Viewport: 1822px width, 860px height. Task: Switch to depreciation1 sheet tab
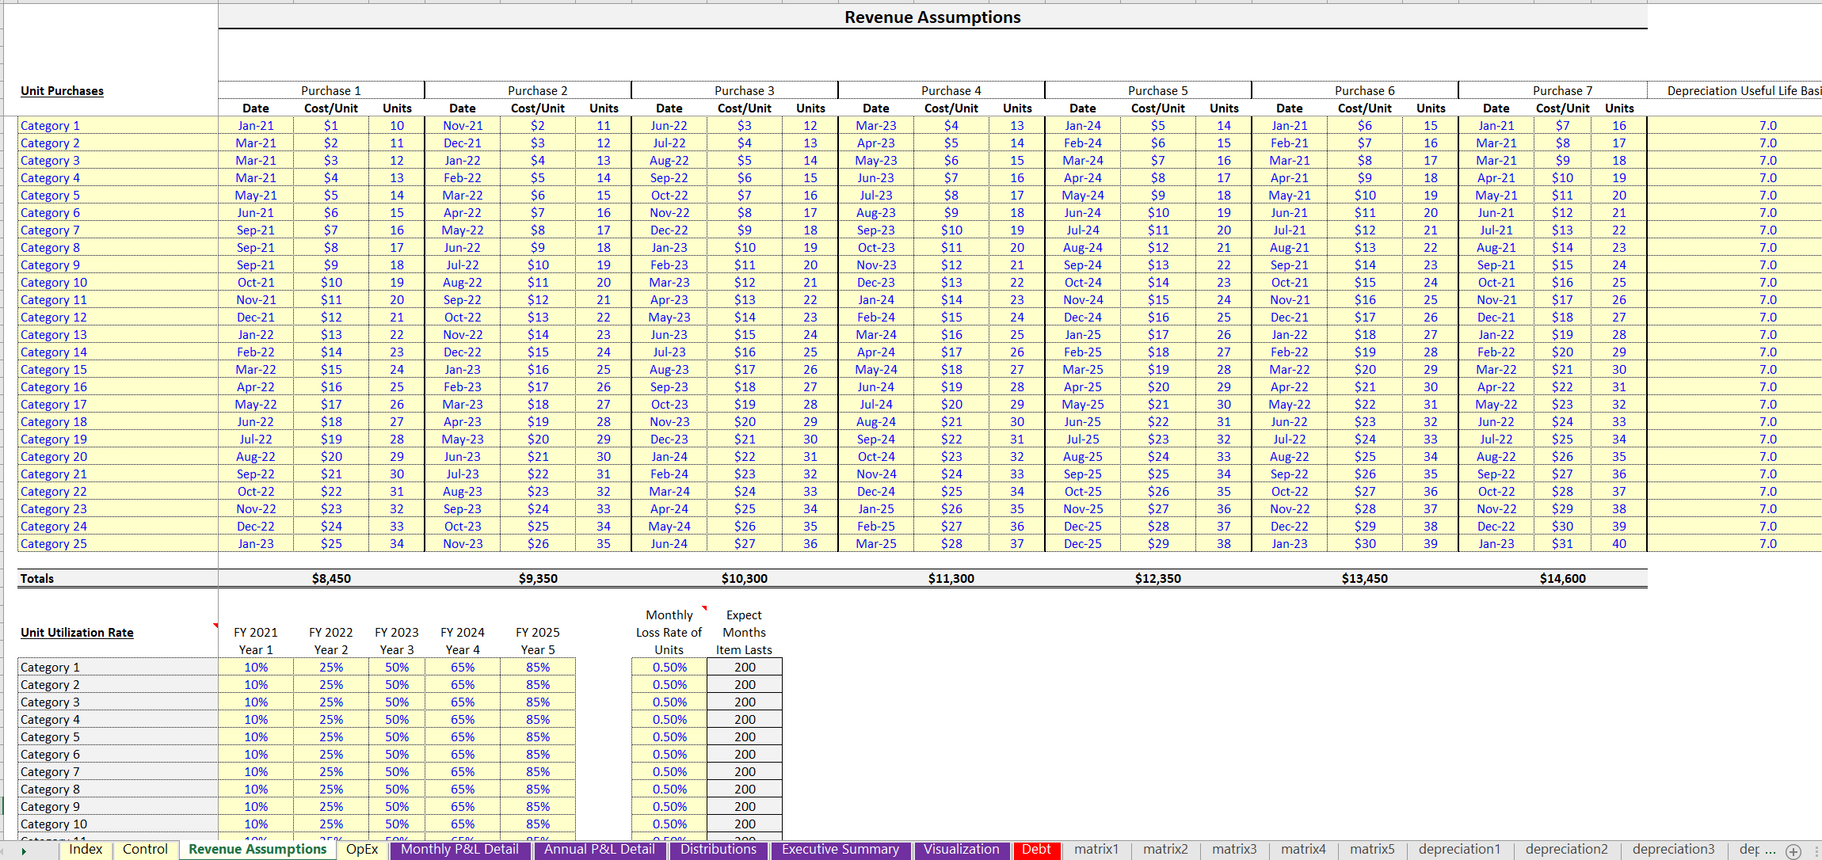click(1459, 850)
